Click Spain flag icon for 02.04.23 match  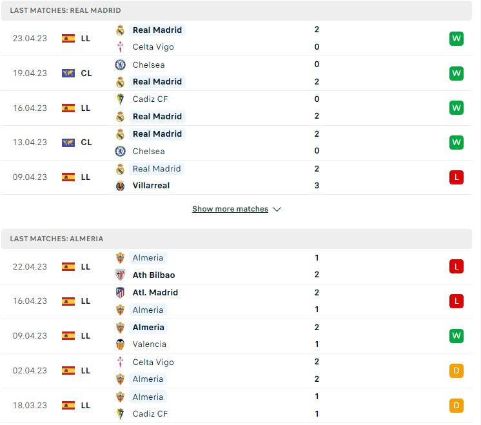coord(68,371)
